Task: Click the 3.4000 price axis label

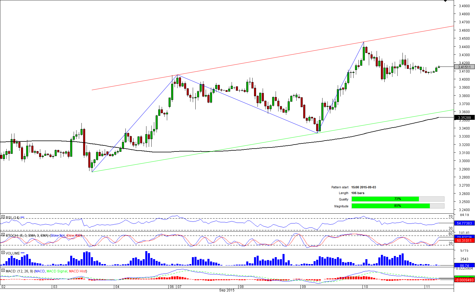Action: coord(464,79)
